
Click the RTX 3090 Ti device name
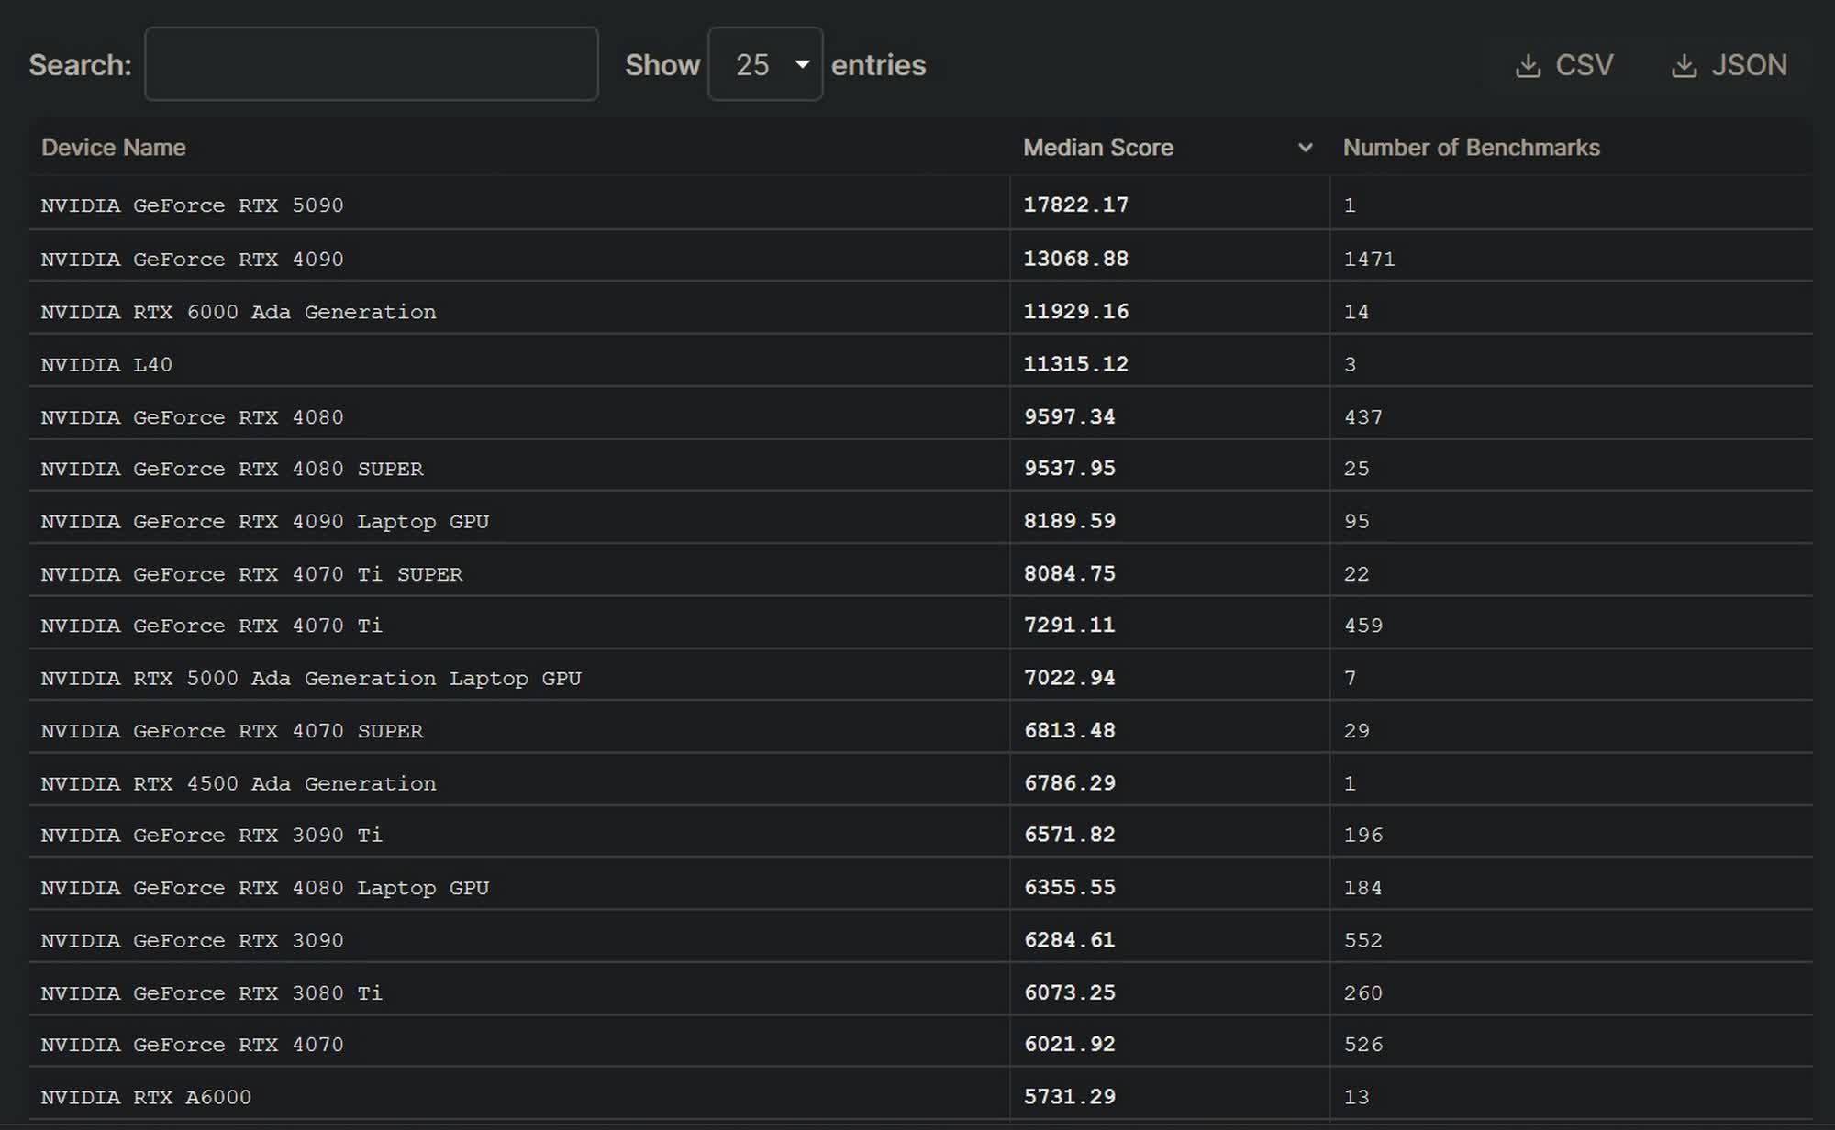(x=212, y=836)
